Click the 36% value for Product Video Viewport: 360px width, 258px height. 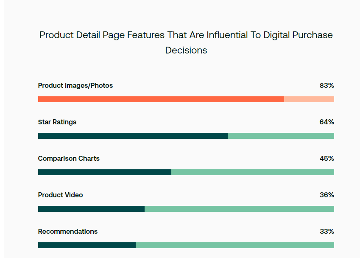click(x=327, y=195)
